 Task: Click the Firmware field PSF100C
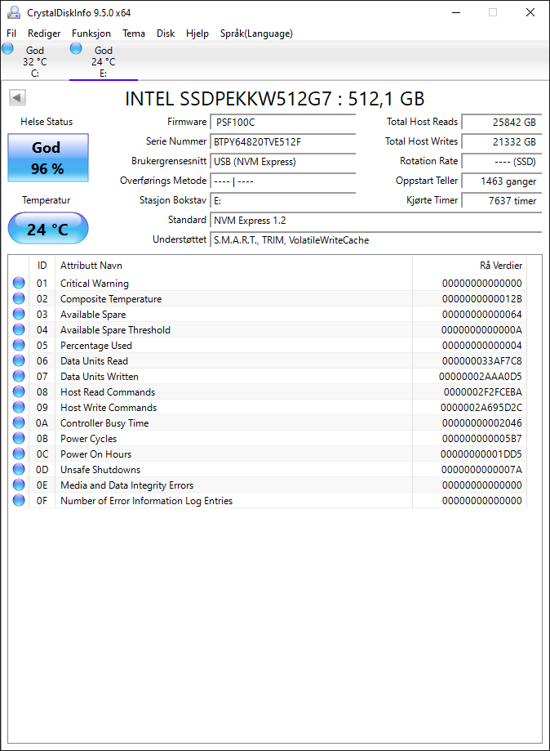point(282,122)
